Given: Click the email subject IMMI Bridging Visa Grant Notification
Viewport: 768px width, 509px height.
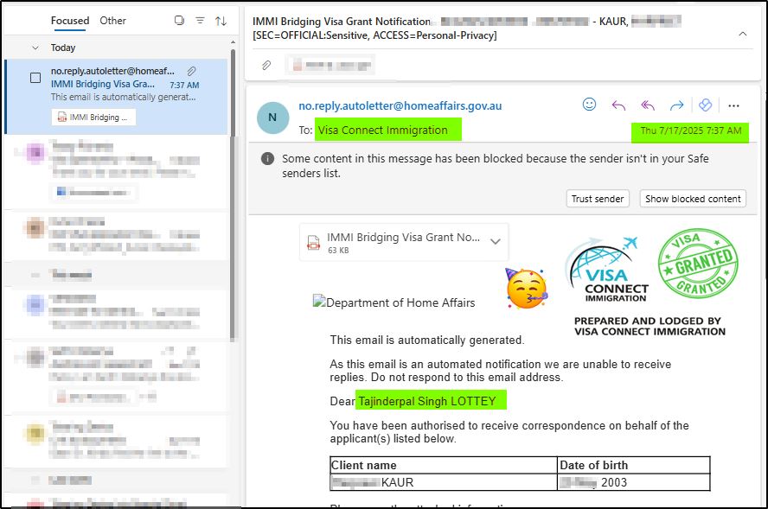Looking at the screenshot, I should tap(342, 22).
